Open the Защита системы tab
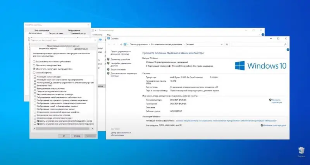Viewport: 310px width, 165px height. click(57, 33)
